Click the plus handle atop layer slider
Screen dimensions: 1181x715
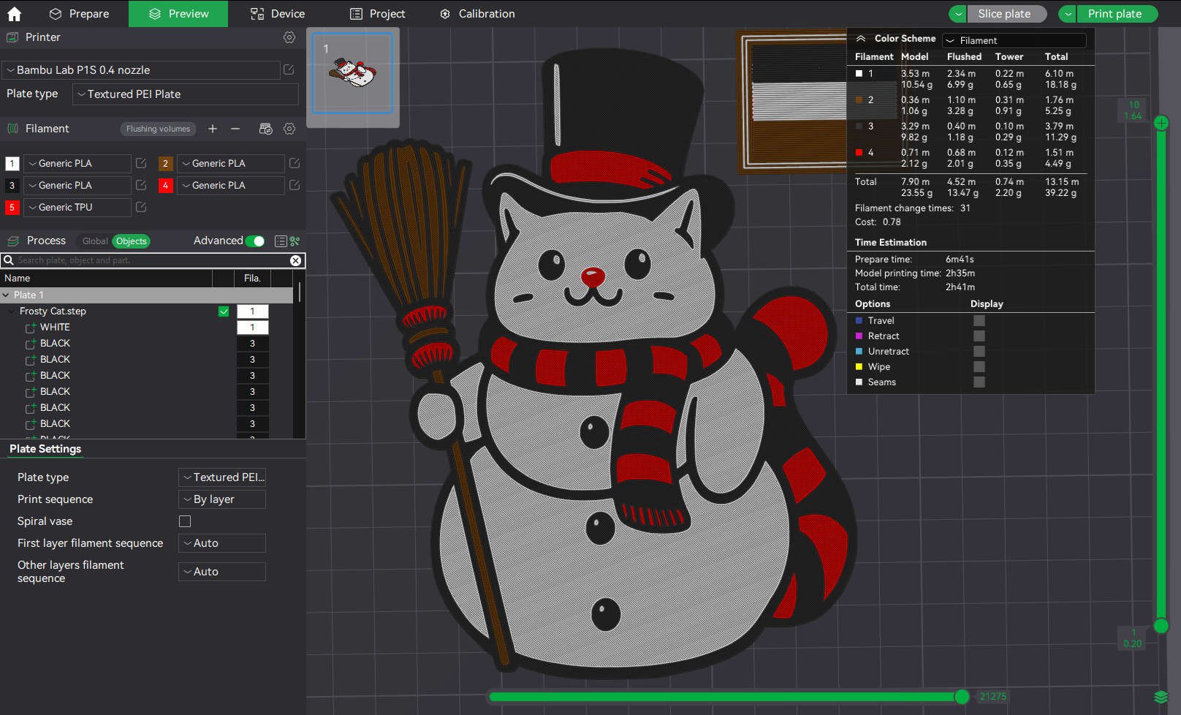[x=1161, y=123]
